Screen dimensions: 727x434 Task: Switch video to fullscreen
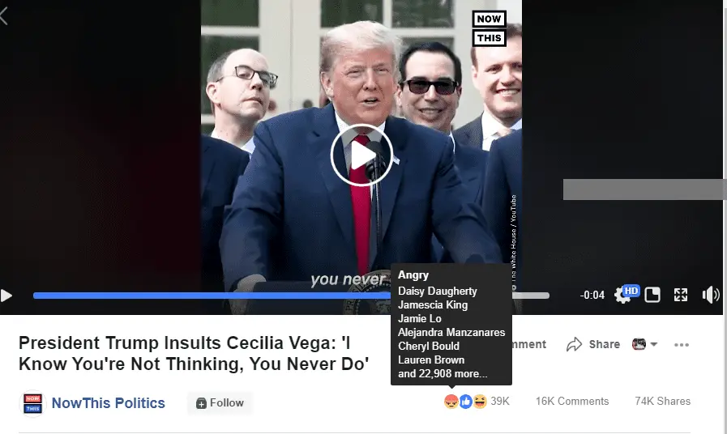click(681, 295)
